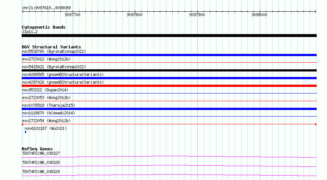Click the esv2723012 (Wong2012b) label
The width and height of the screenshot is (327, 180).
click(46, 59)
